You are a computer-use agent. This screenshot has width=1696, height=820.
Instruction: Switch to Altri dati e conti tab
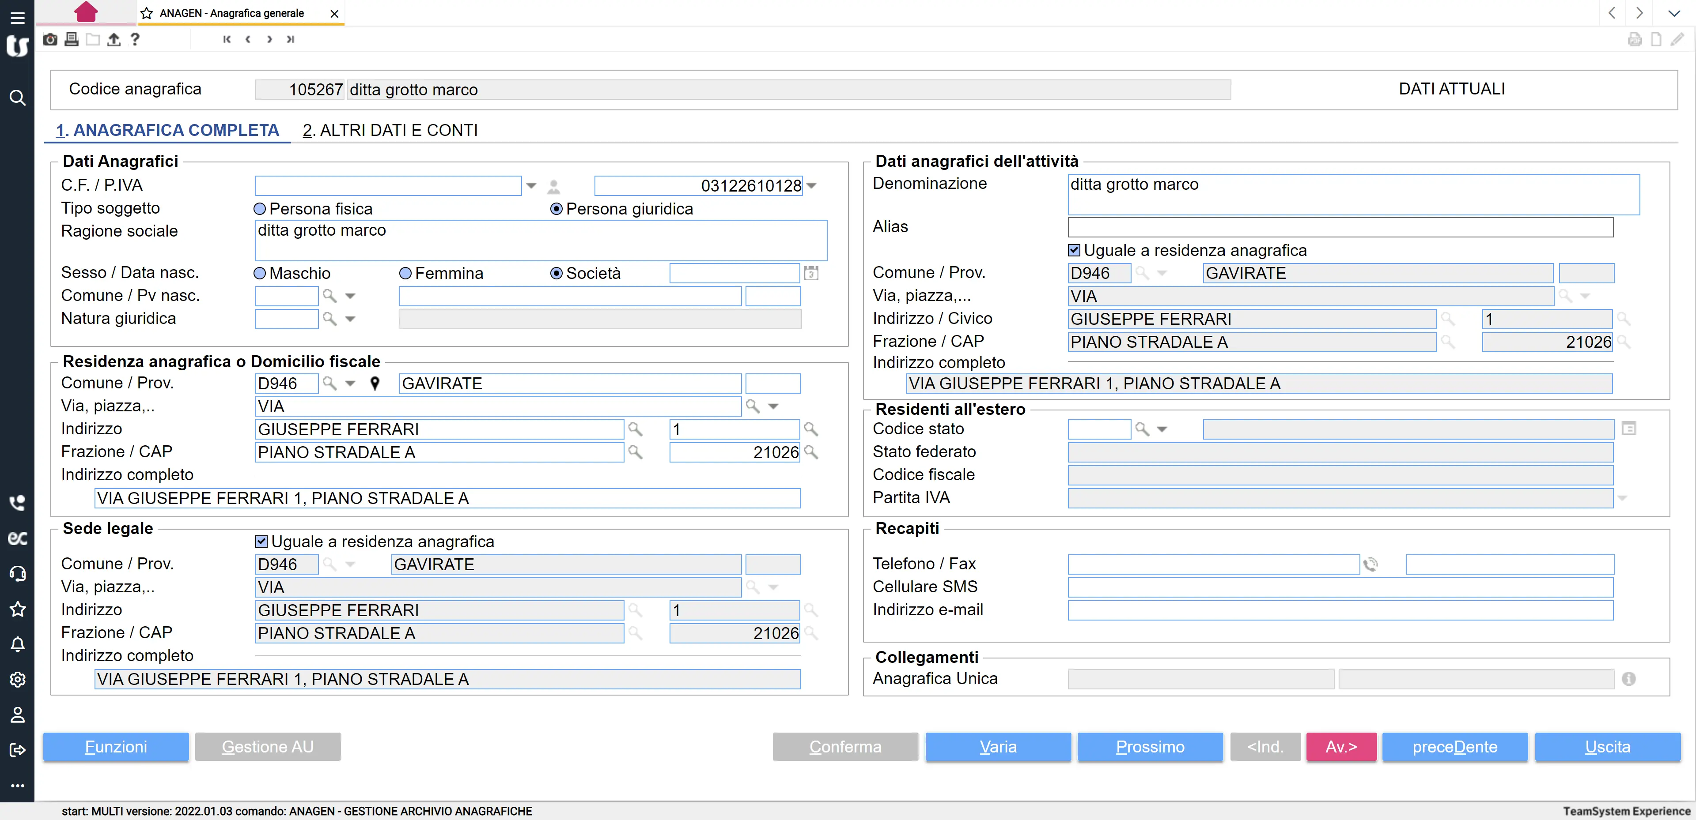[390, 130]
